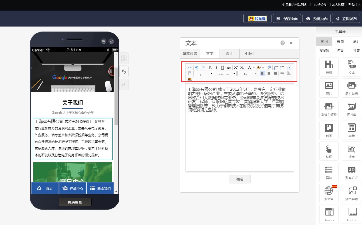Viewport: 362px width, 225px height.
Task: Click the 立即发布 publish button
Action: tap(346, 19)
